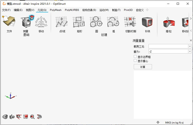The height and width of the screenshot is (125, 193).
Task: Click the -Z gravity value field
Action: point(168,51)
